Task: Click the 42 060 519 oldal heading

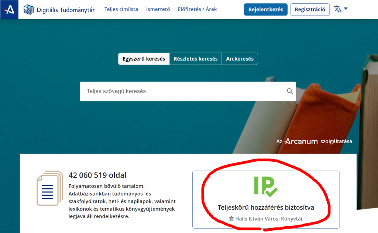Action: 97,175
